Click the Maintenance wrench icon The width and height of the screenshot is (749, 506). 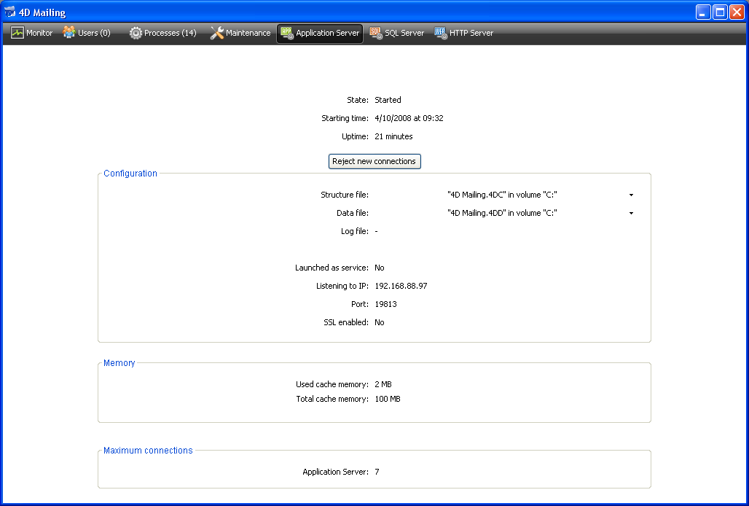[x=216, y=33]
